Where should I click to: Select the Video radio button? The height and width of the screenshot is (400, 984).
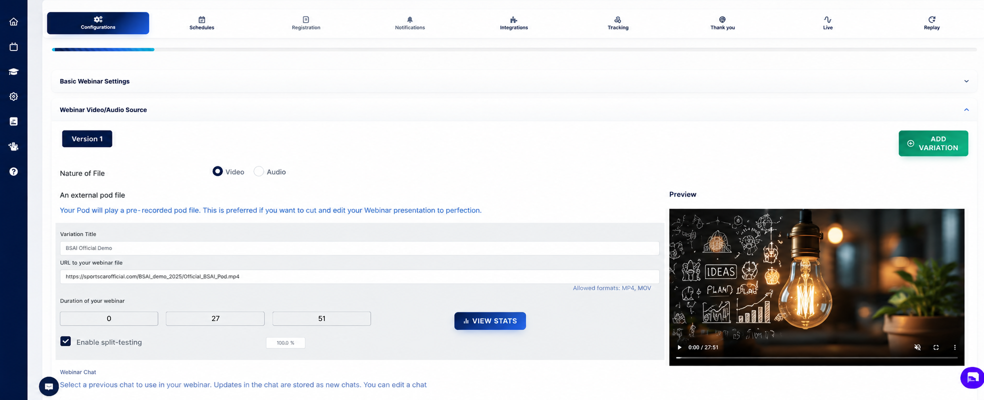218,171
